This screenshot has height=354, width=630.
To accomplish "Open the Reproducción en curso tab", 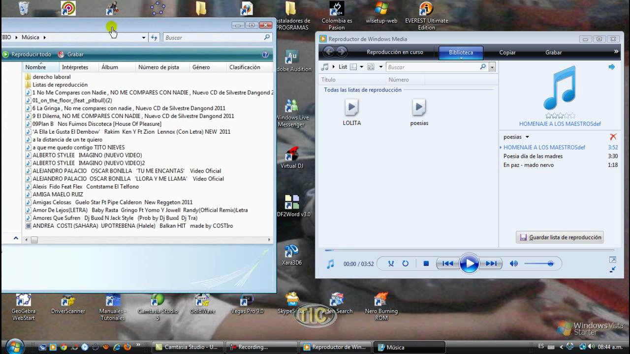I will coord(395,53).
